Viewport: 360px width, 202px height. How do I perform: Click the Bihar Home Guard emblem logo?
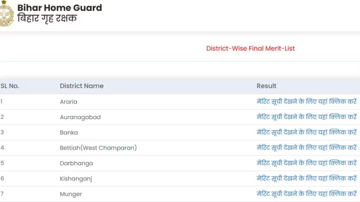tap(6, 14)
